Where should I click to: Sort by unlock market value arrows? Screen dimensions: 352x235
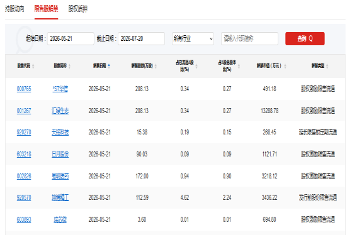coord(285,66)
